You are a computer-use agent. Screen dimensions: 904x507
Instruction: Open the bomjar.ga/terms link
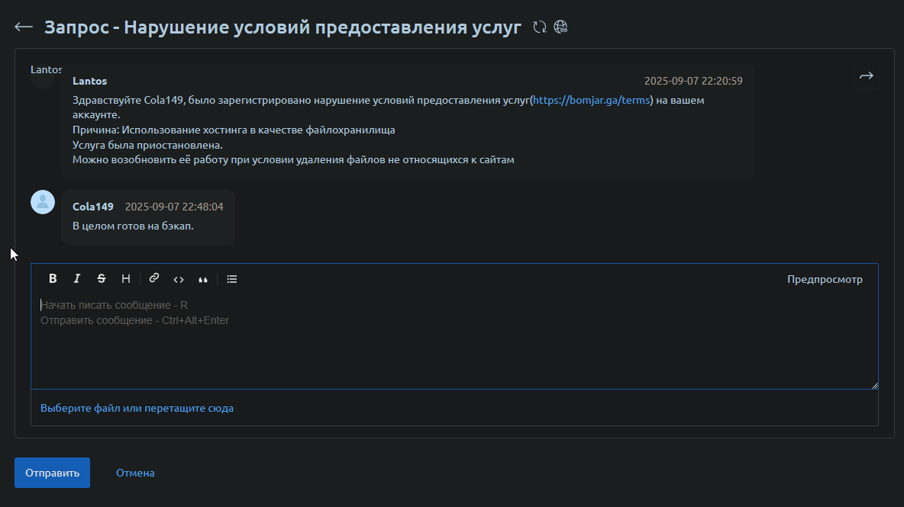591,100
